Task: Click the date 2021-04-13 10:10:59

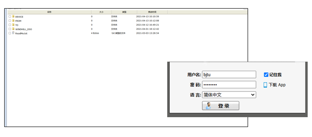Action: tap(147, 17)
